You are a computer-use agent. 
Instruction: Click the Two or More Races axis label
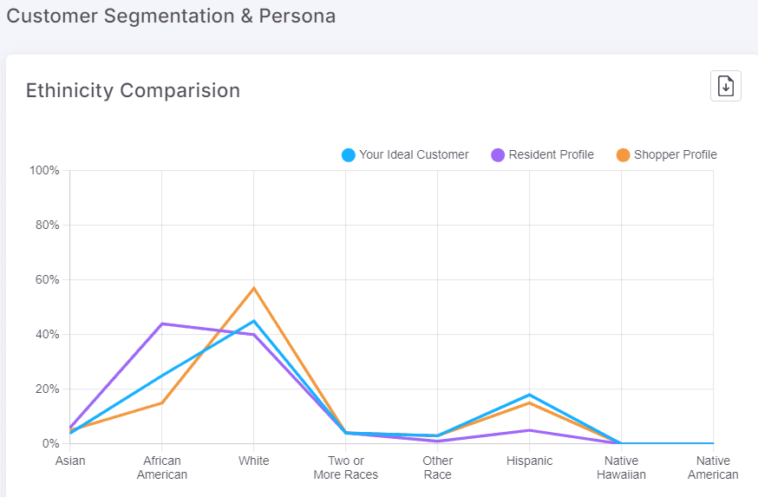(346, 468)
